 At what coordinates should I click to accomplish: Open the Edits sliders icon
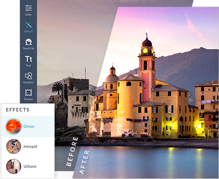tap(29, 8)
